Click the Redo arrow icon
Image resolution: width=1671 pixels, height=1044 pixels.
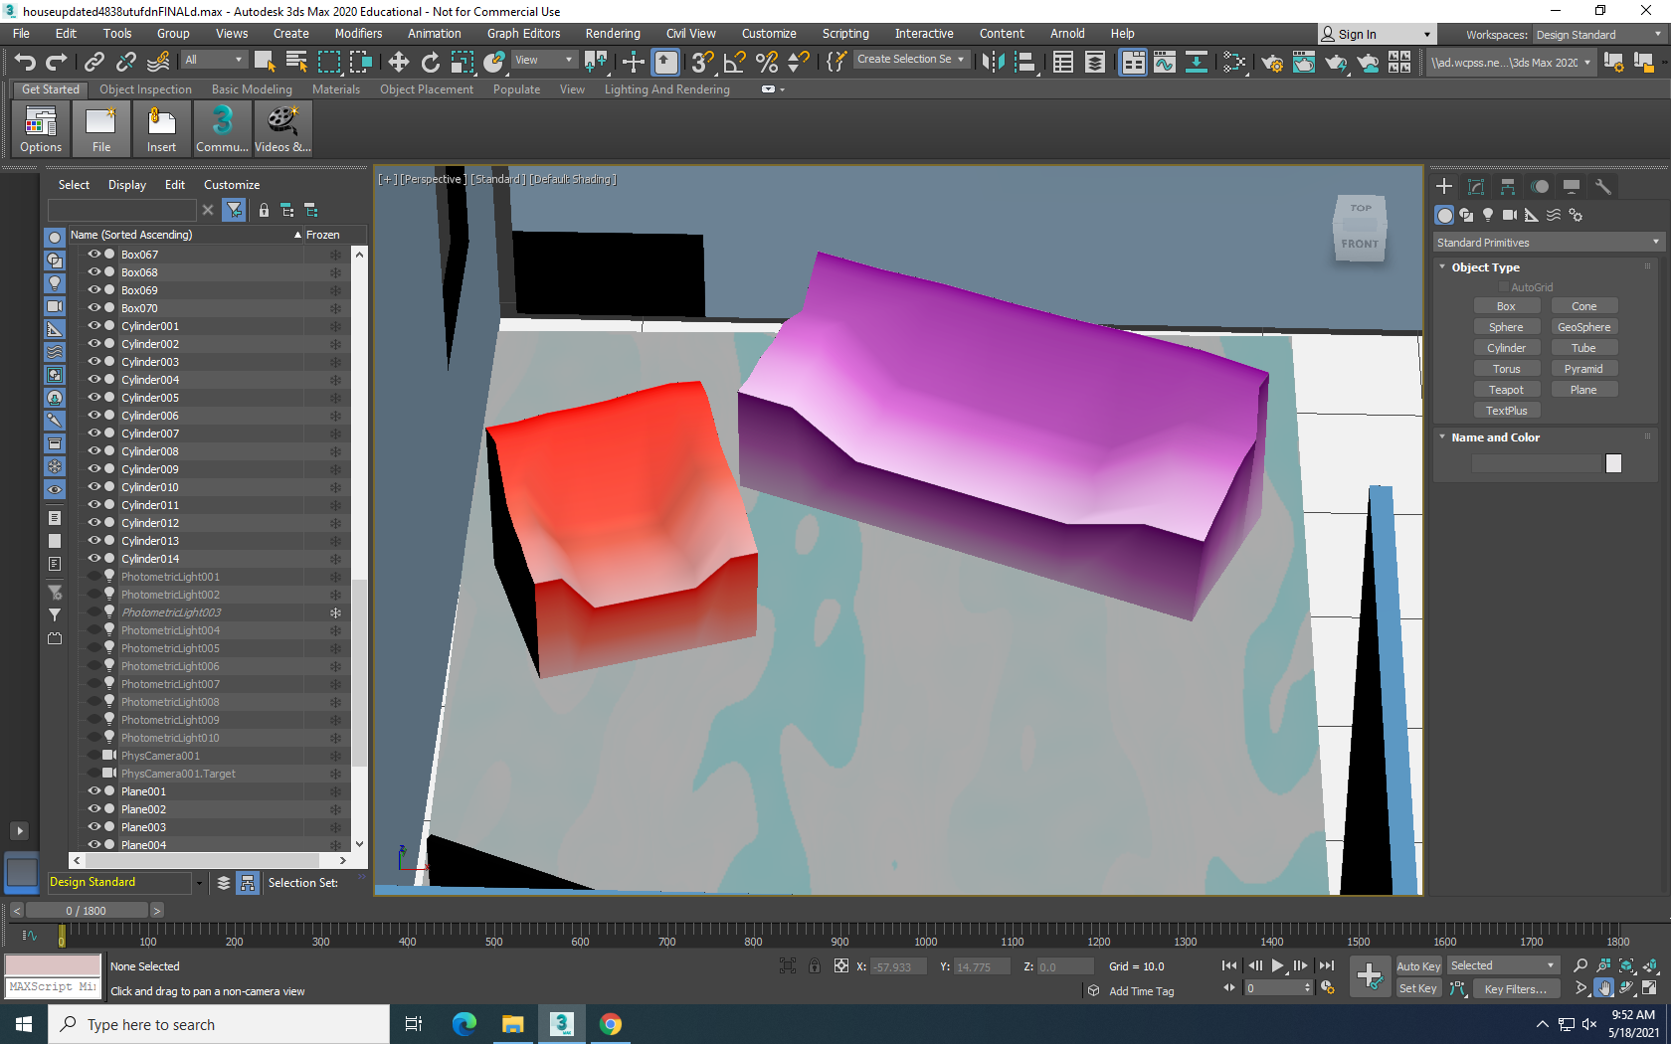57,62
